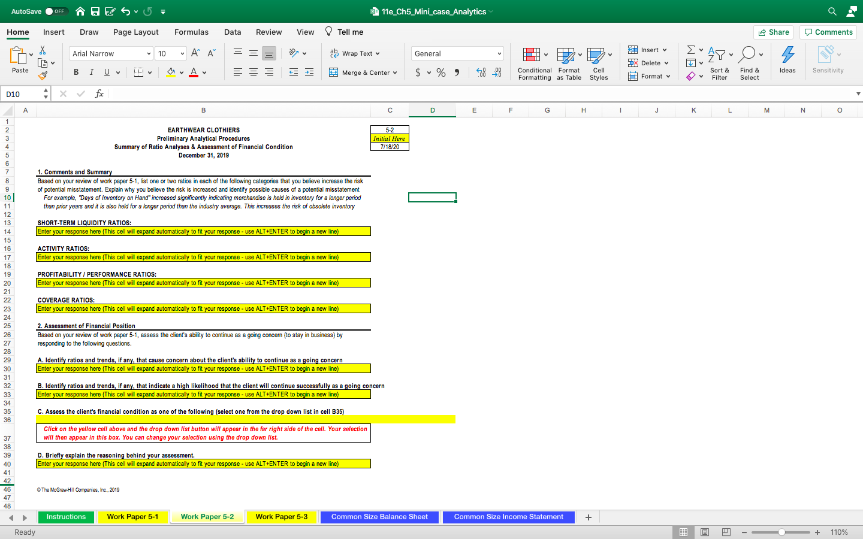
Task: Open the Page Layout ribbon tab
Action: coord(136,32)
